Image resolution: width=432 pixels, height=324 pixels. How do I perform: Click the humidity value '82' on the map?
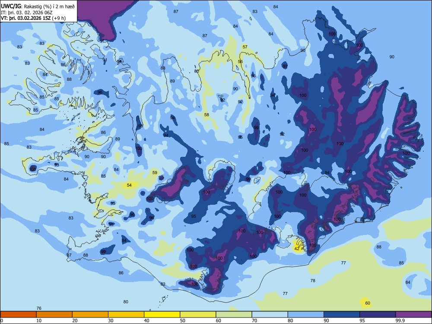tap(163, 284)
